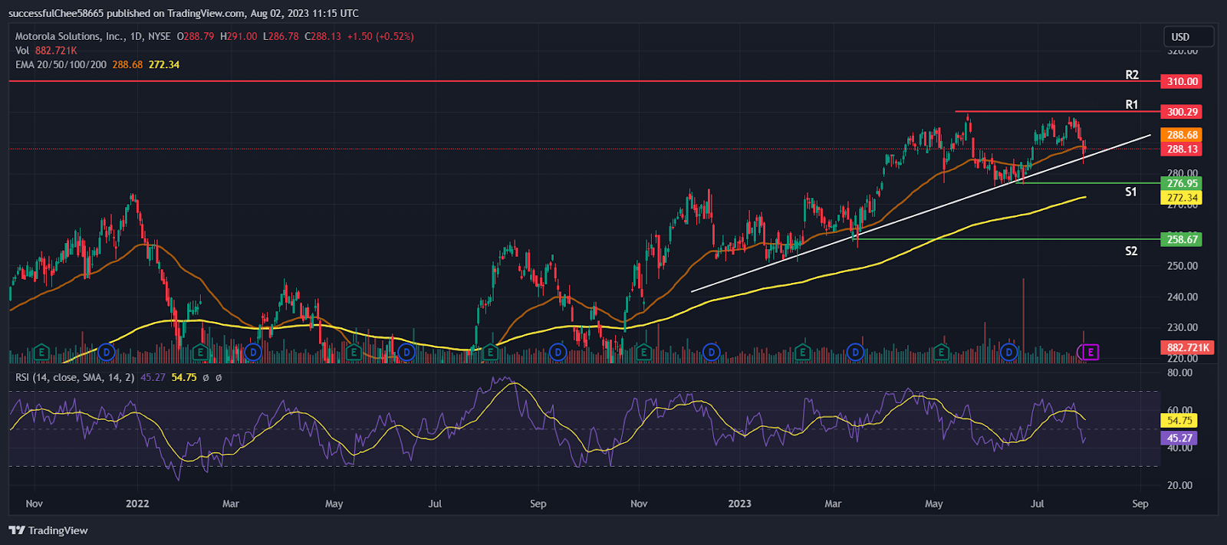Click the Sep label at right end of time axis
This screenshot has height=545, width=1227.
tap(1140, 504)
